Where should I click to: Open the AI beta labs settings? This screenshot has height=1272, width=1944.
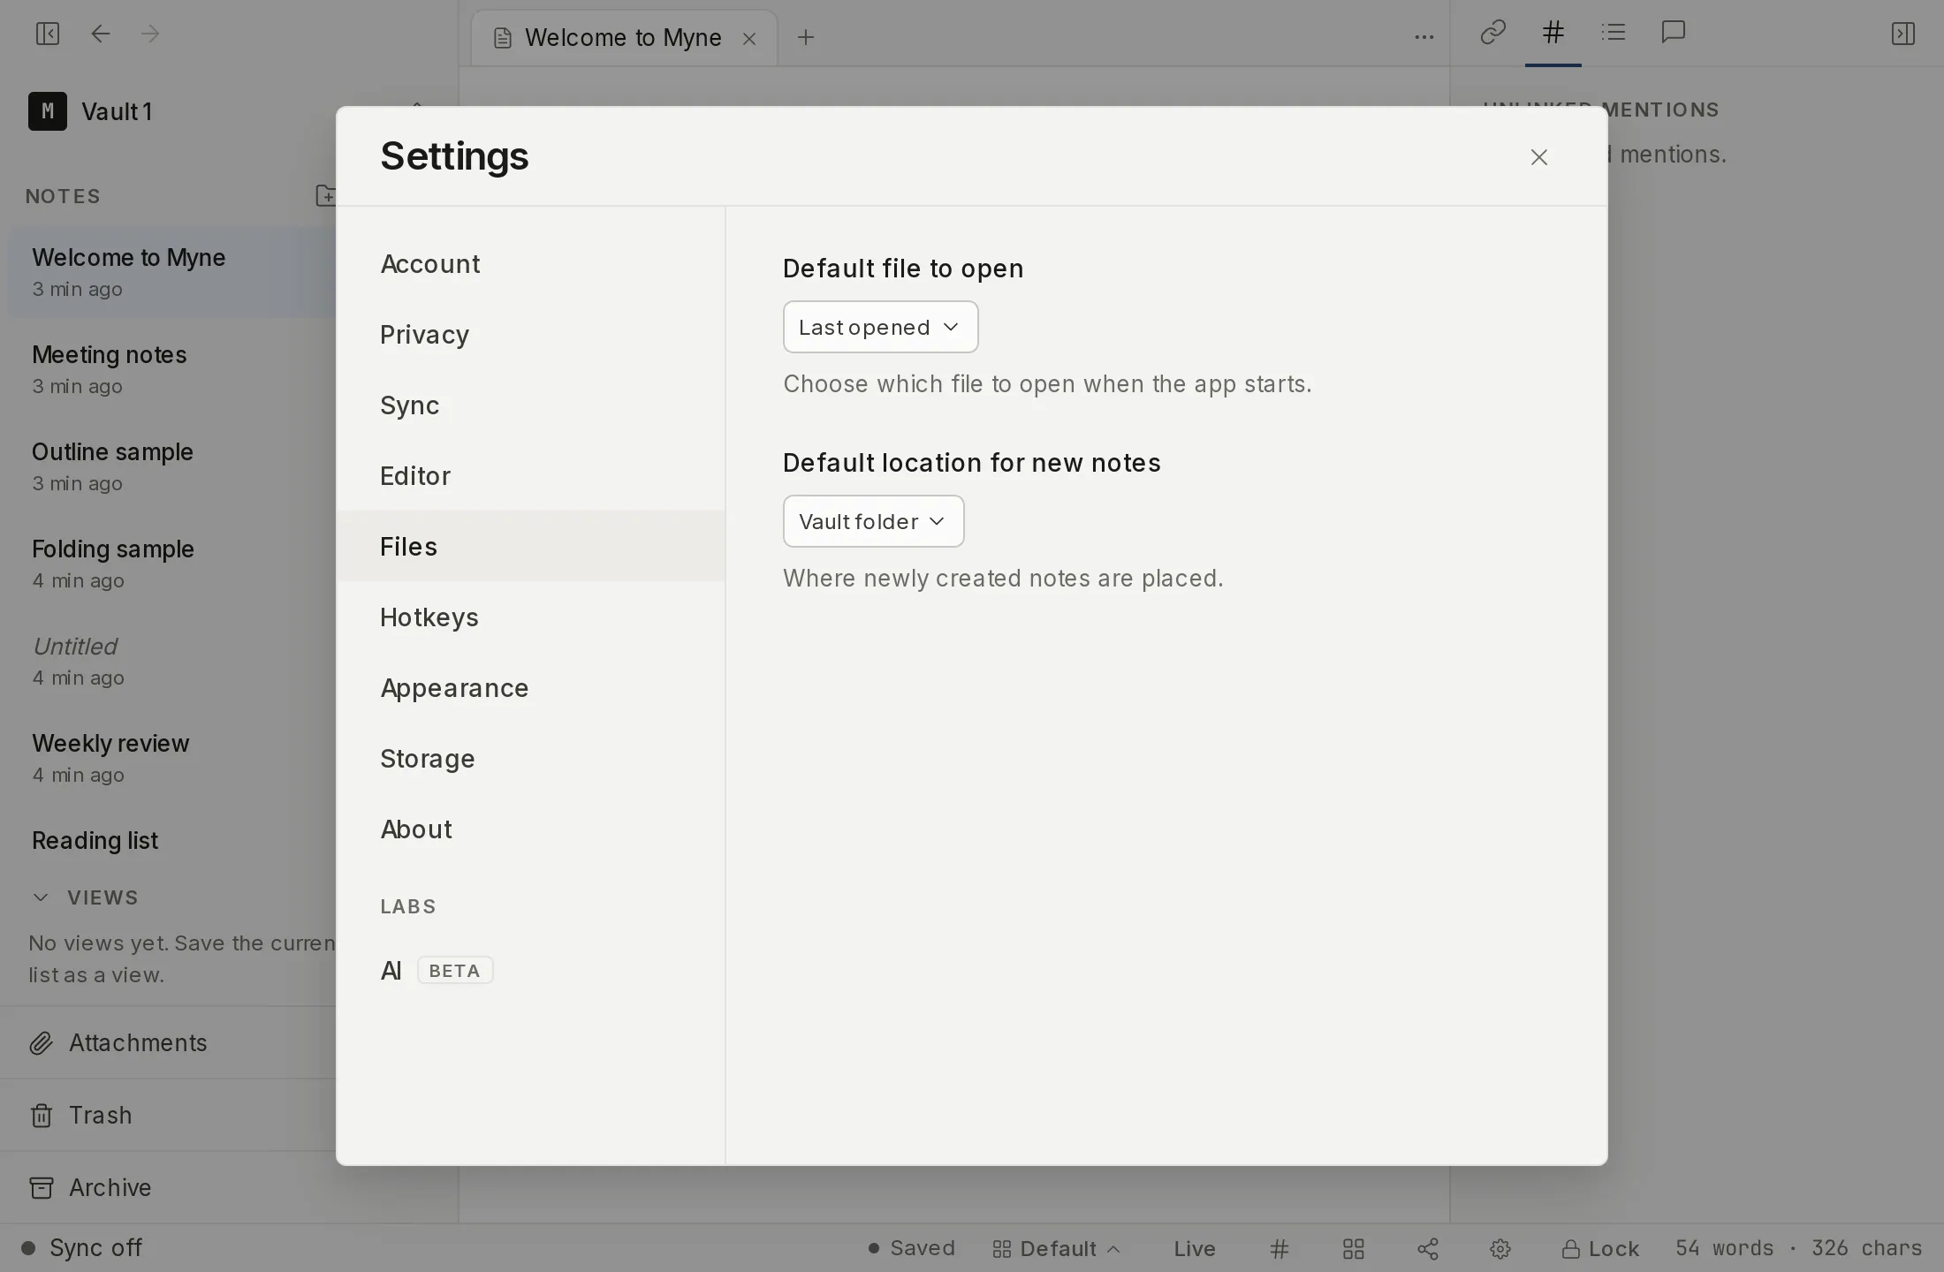[x=530, y=970]
